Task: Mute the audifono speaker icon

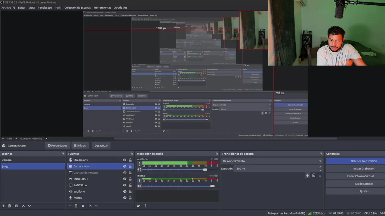Action: pos(139,169)
